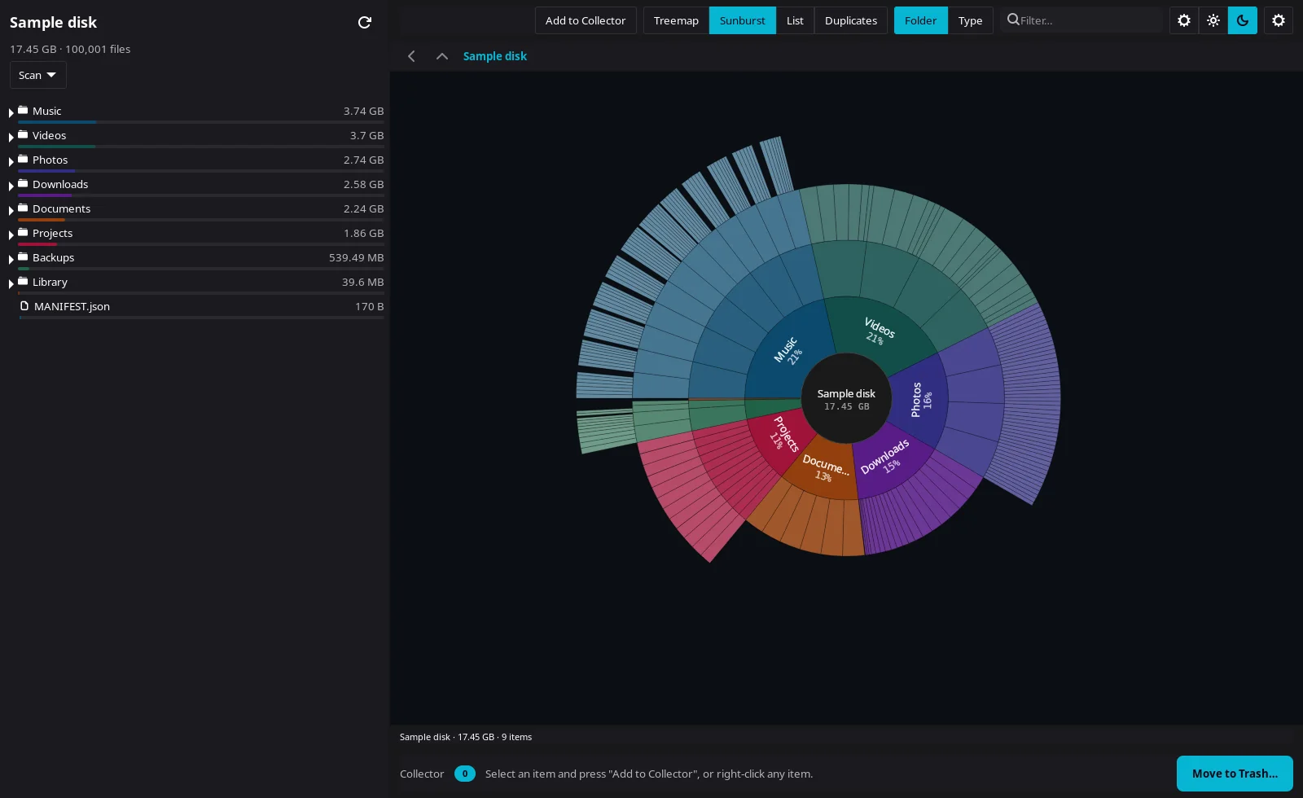Screen dimensions: 1303x798
Task: Click the Backups folder icon
Action: tap(23, 256)
